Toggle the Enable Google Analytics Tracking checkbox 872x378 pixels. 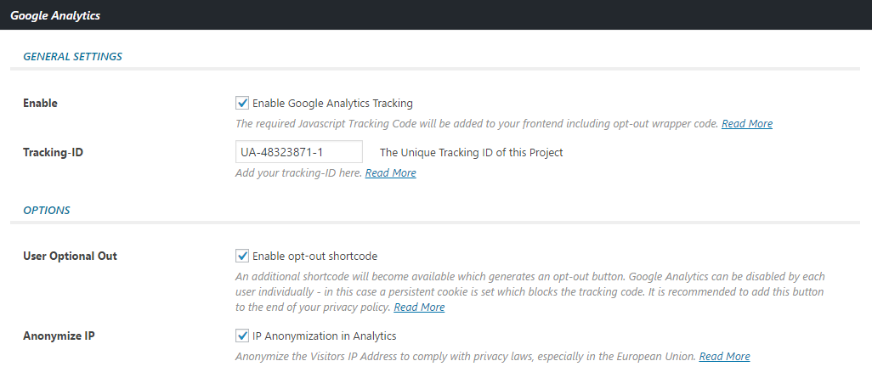[242, 104]
